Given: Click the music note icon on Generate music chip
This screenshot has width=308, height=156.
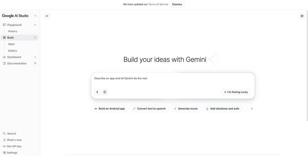Looking at the screenshot, I should tap(175, 109).
